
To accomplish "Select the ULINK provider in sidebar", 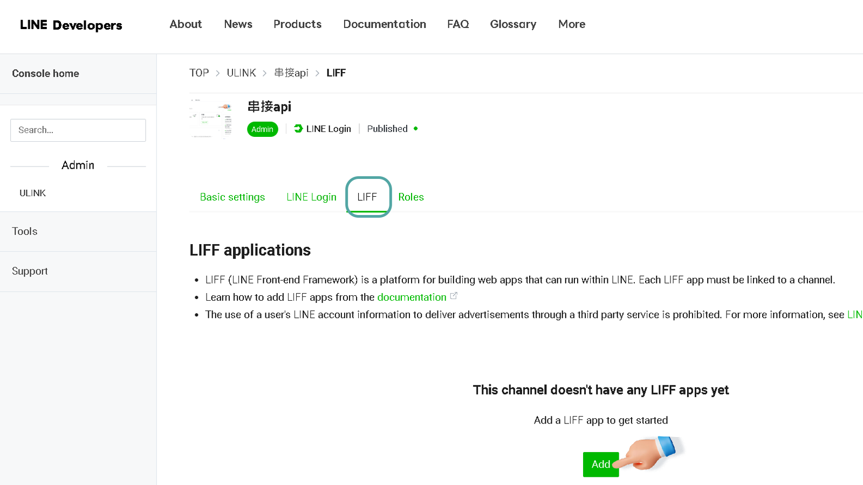I will point(32,193).
